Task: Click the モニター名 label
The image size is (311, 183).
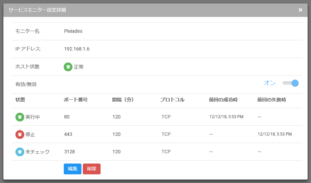Action: pyautogui.click(x=28, y=31)
